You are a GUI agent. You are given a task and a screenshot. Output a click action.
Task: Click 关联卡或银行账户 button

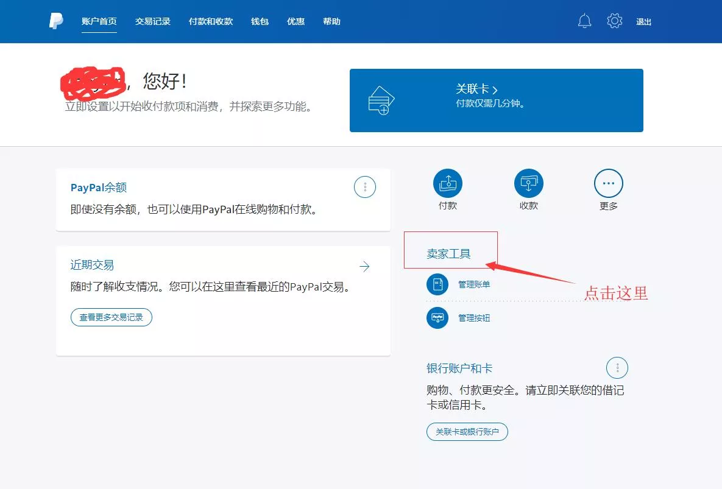tap(467, 432)
